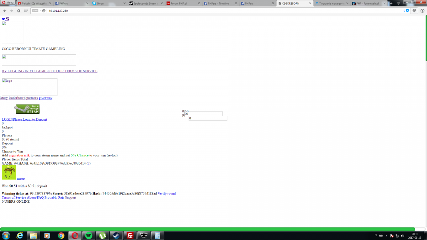Open the footer Terms of Service link
This screenshot has width=427, height=240.
(14, 198)
